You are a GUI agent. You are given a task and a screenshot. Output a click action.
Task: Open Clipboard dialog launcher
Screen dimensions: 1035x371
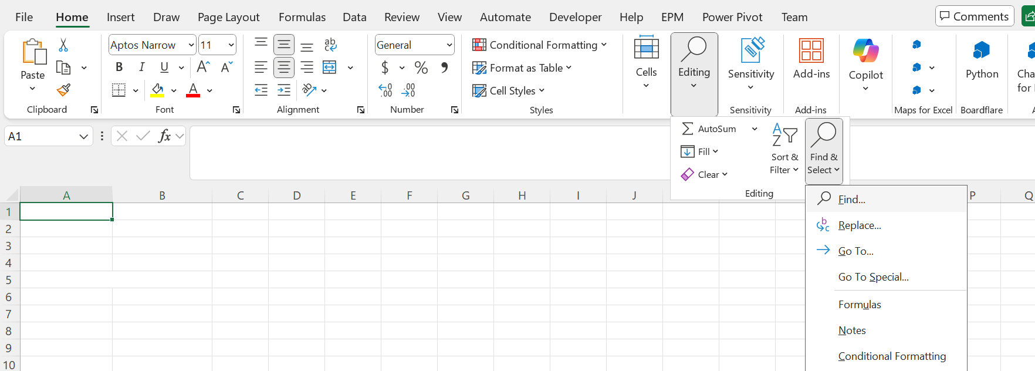pos(94,110)
